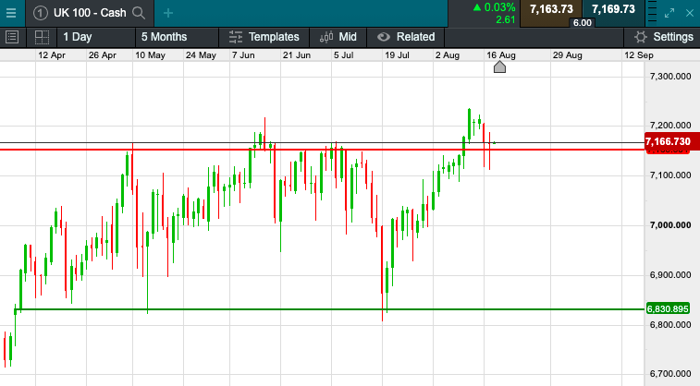This screenshot has width=700, height=386.
Task: Expand chart to fullscreen using arrows icon
Action: pos(671,13)
